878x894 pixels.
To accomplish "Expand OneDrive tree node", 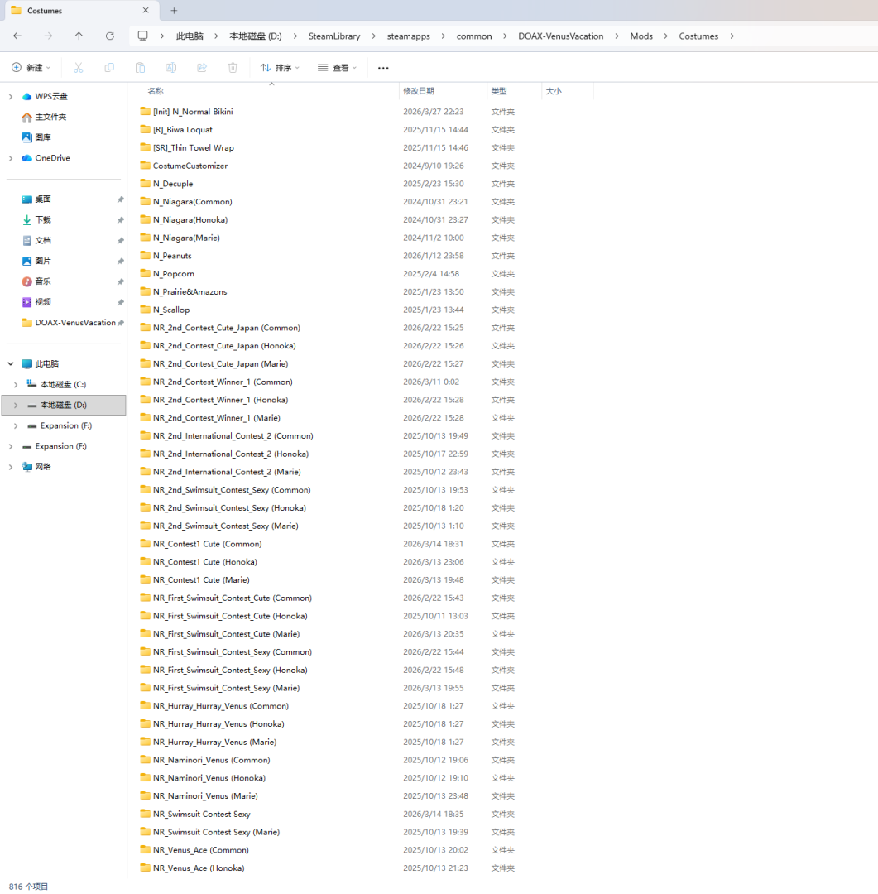I will (10, 158).
